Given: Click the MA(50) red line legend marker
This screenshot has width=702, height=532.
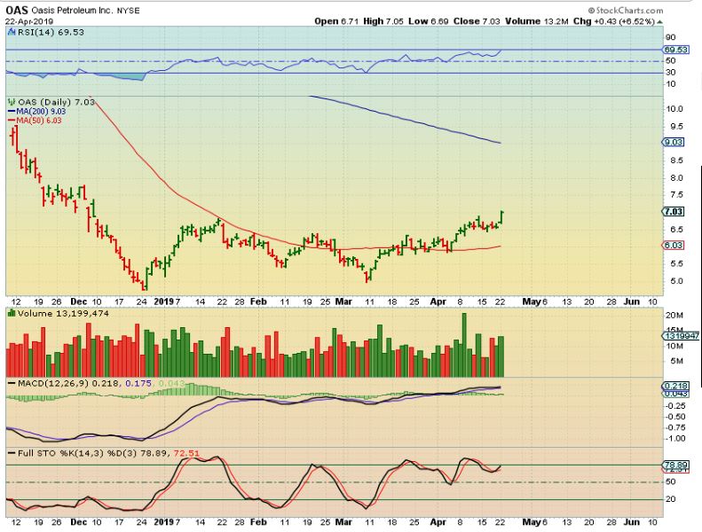Looking at the screenshot, I should (x=12, y=121).
